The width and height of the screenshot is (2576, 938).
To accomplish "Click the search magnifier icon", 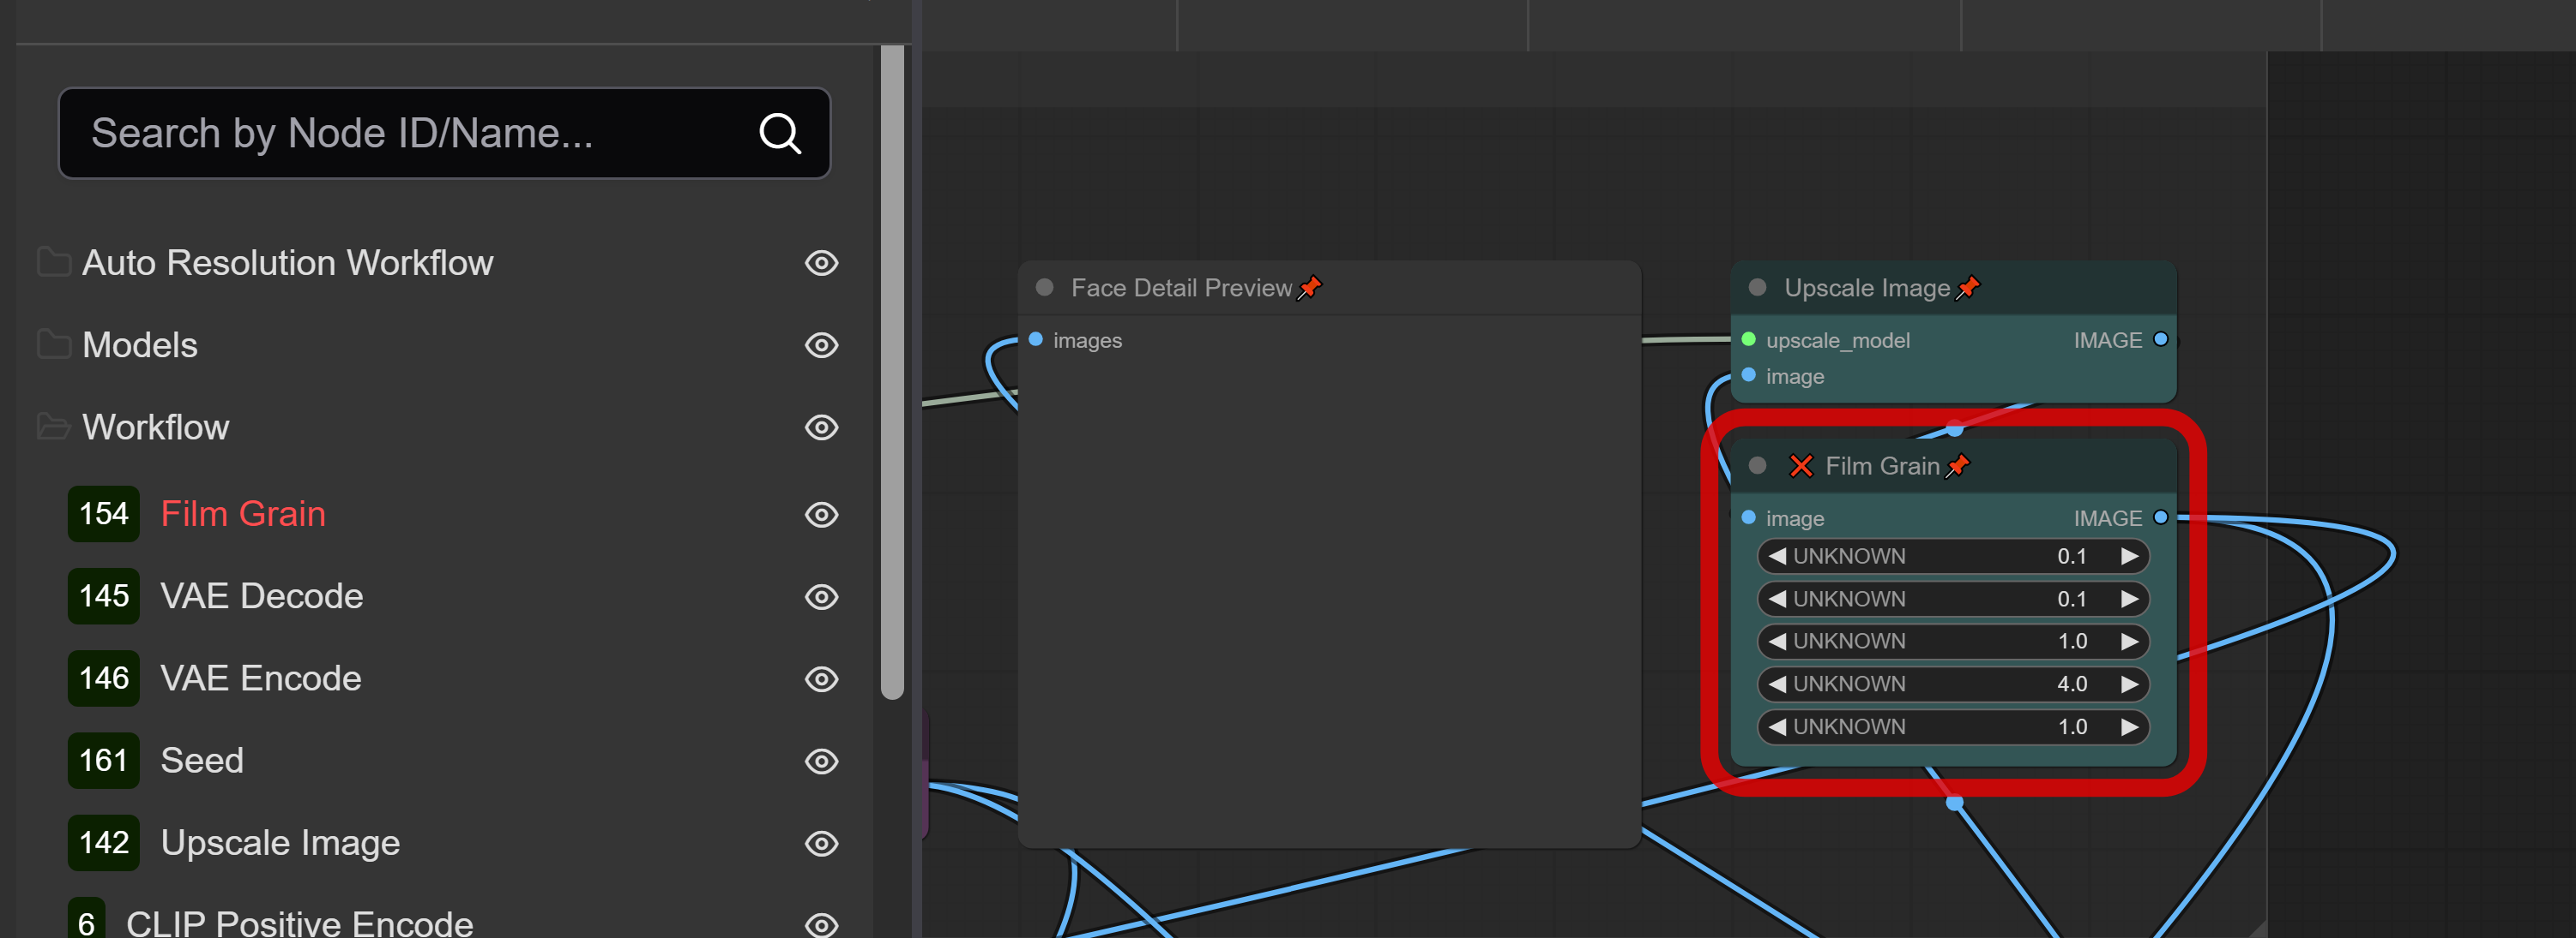I will 780,133.
